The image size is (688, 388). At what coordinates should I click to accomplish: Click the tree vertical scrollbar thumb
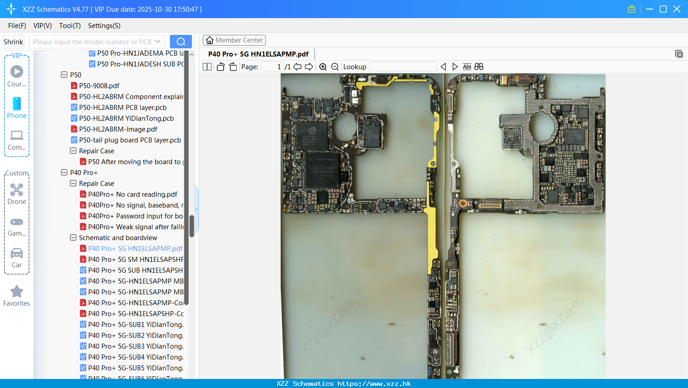(192, 226)
